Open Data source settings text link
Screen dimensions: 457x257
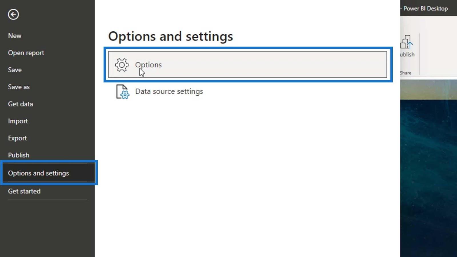pos(169,91)
